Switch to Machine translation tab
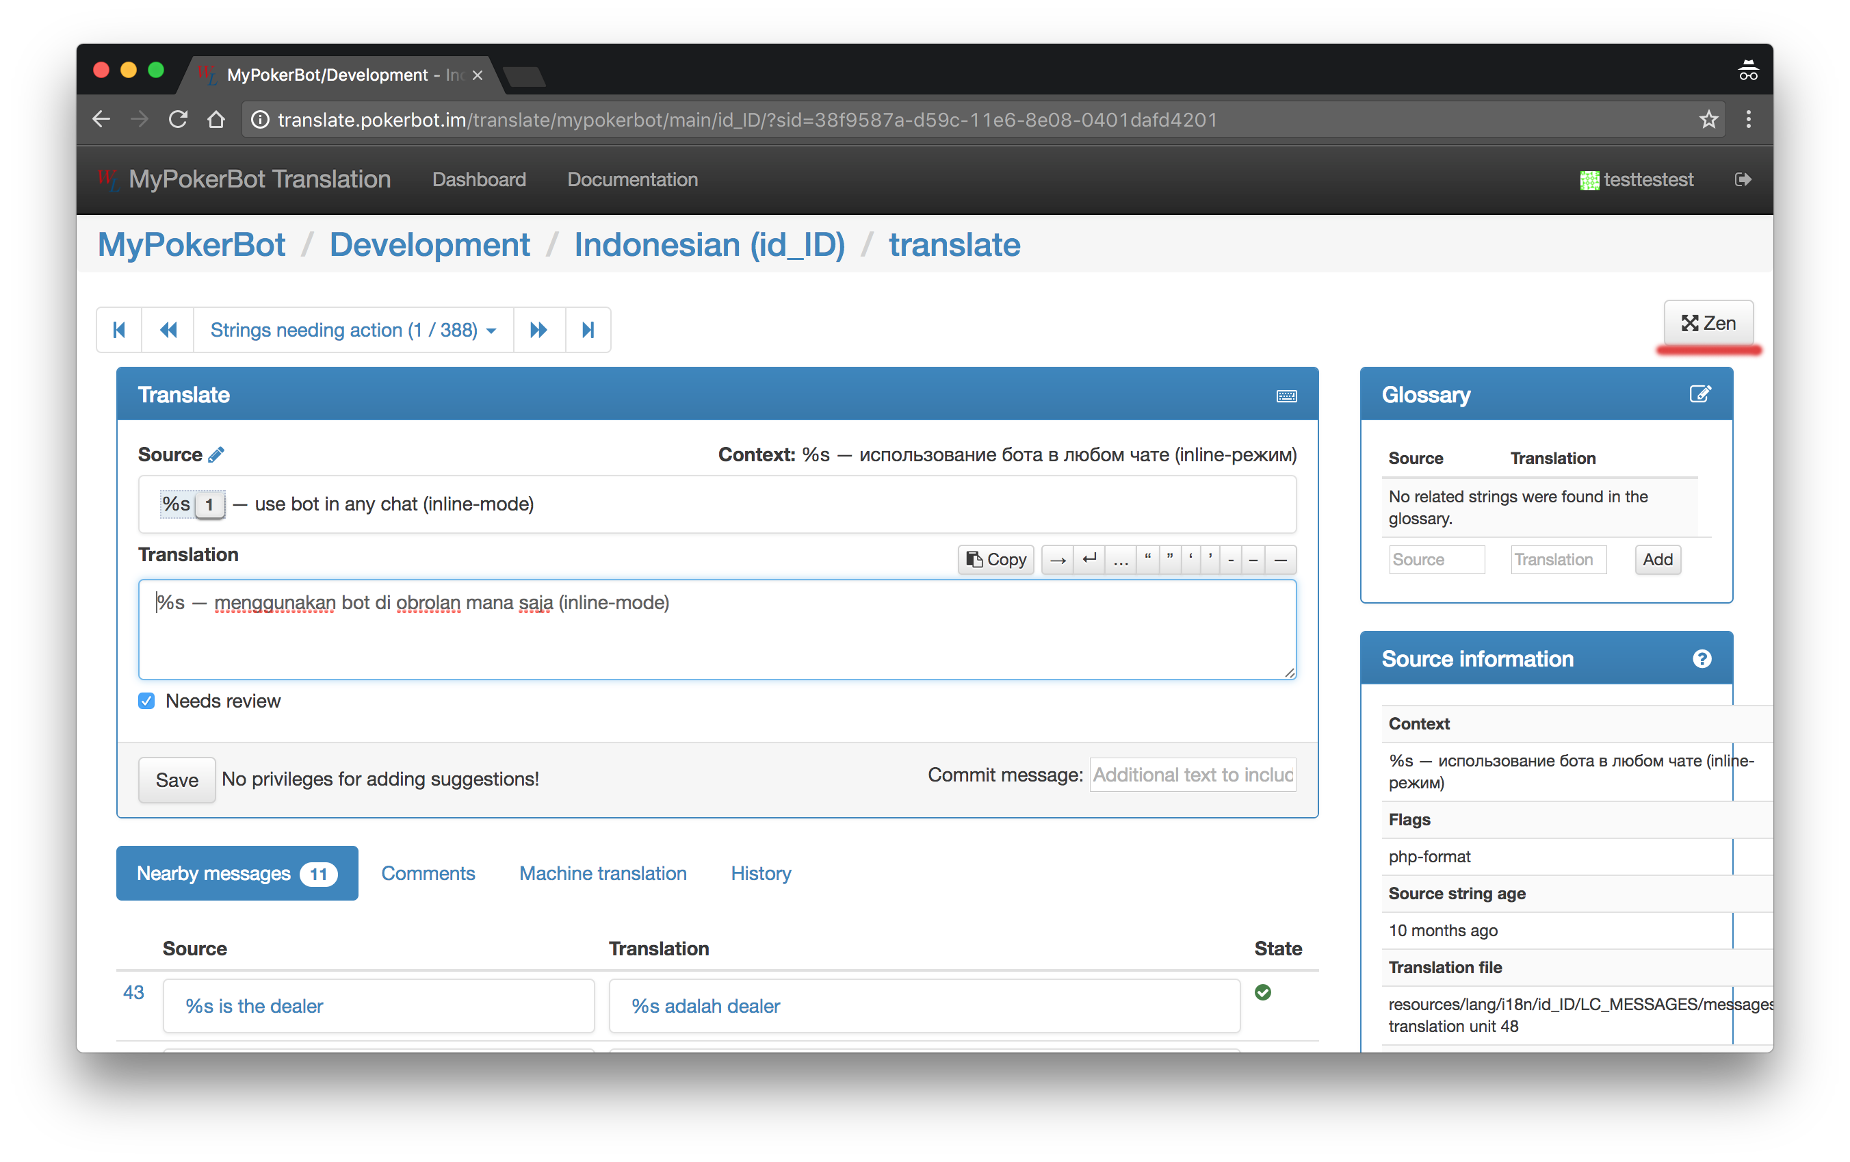 (602, 873)
